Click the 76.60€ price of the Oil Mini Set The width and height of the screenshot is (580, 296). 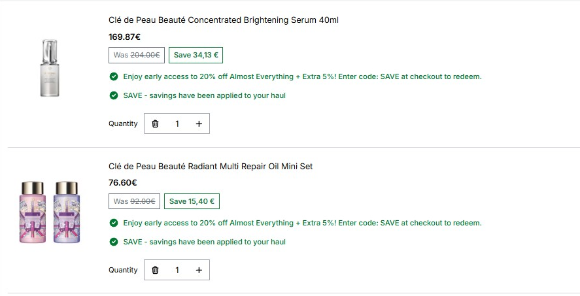click(123, 182)
